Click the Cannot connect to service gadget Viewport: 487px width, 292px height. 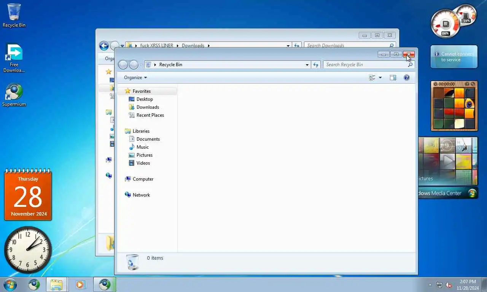454,57
